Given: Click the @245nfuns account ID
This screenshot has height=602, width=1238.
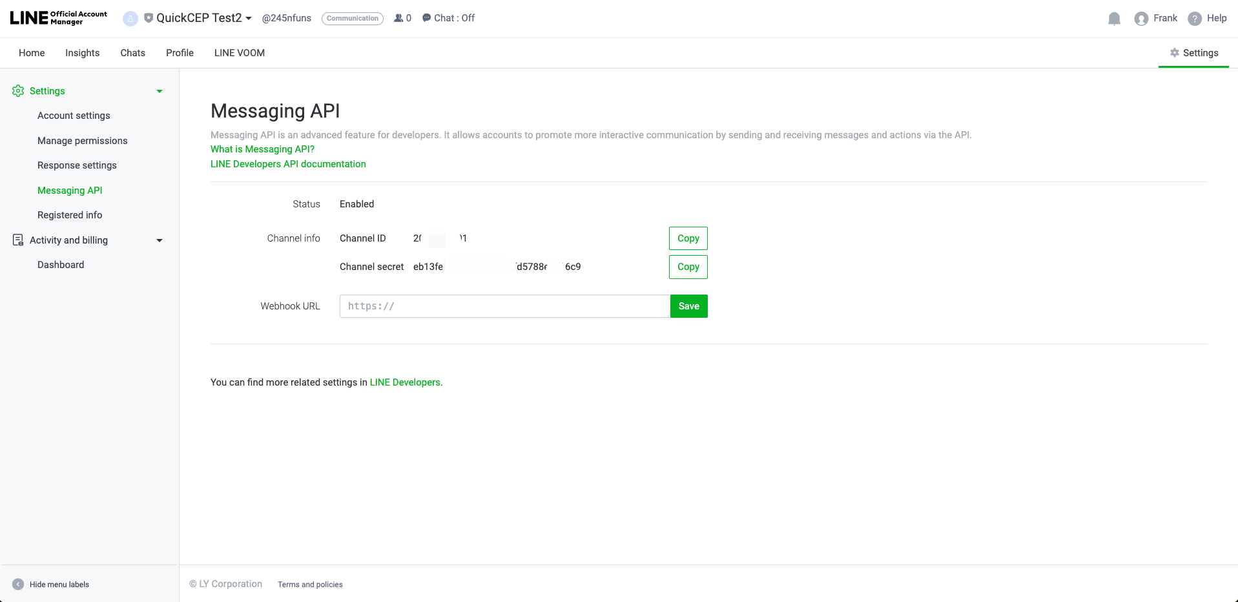Looking at the screenshot, I should (287, 18).
